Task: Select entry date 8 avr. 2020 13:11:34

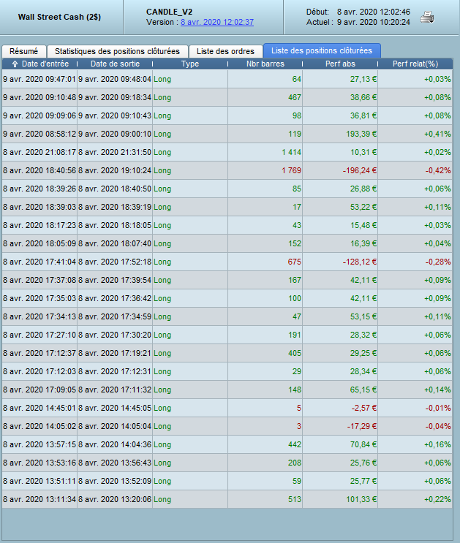Action: [39, 500]
